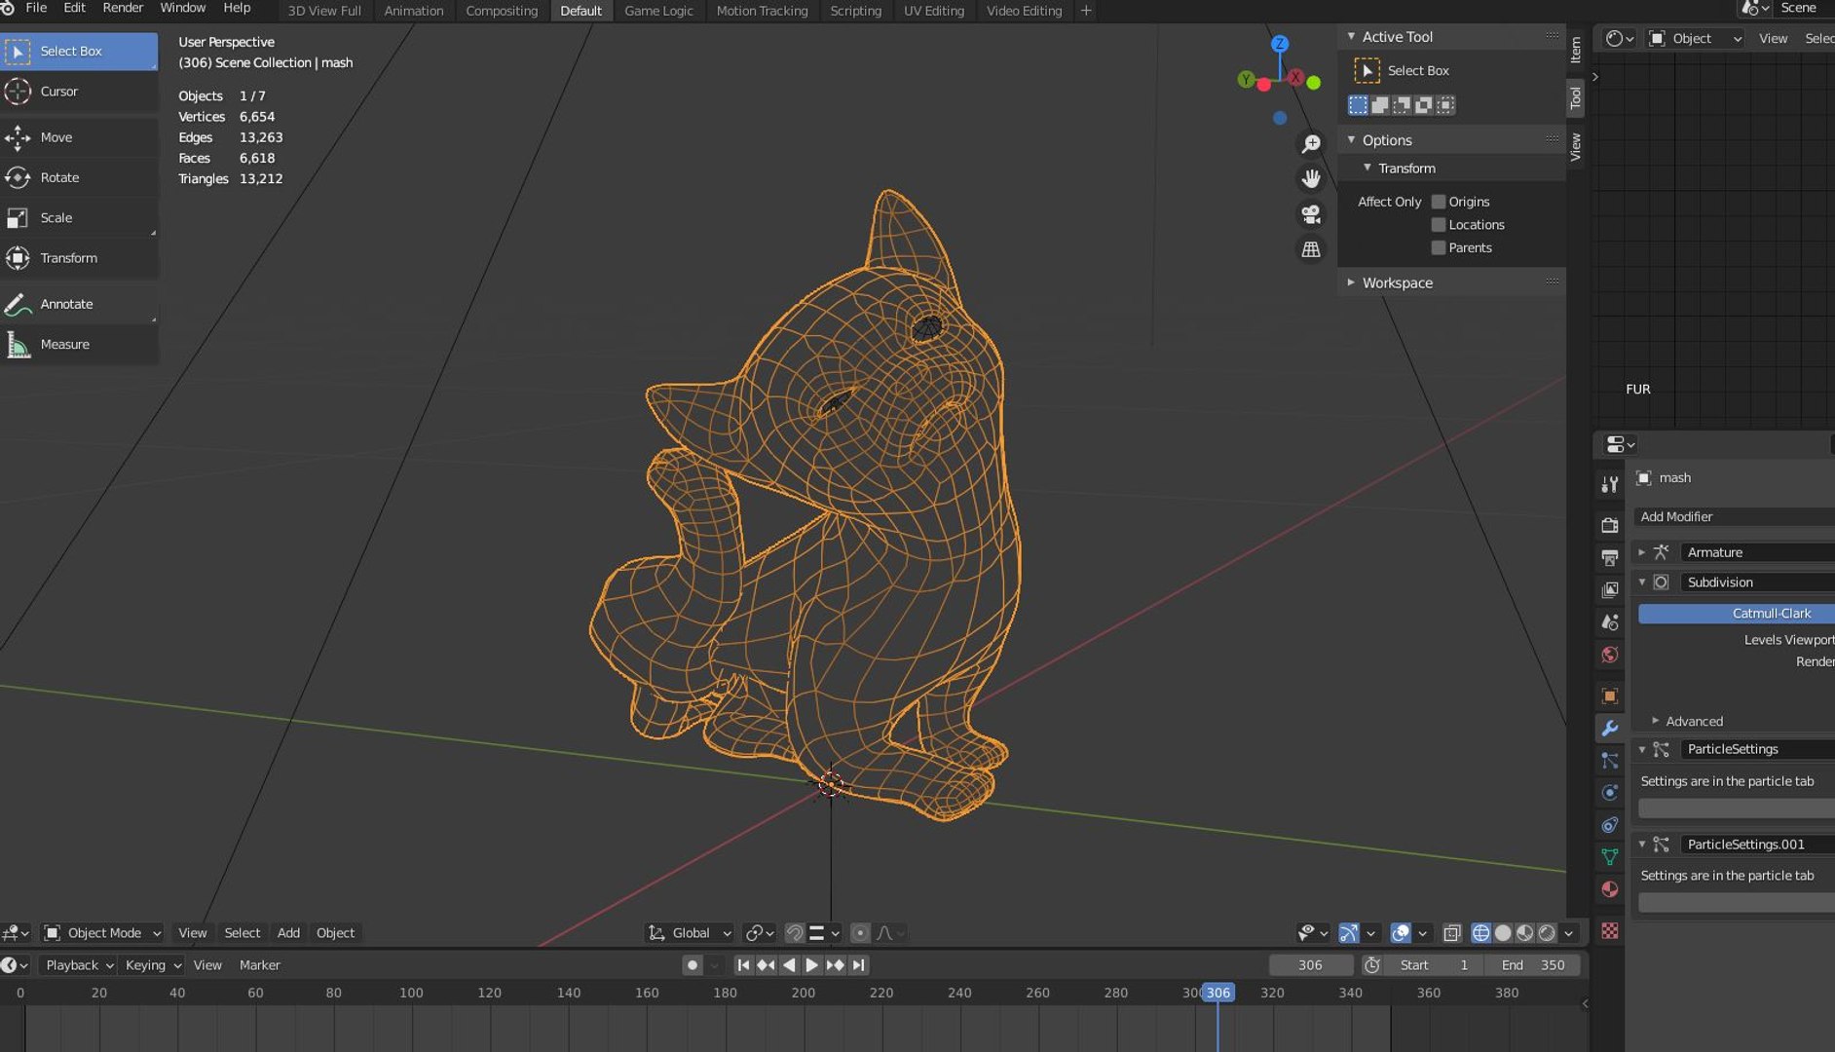
Task: Open the View Layer properties tab
Action: click(1609, 590)
